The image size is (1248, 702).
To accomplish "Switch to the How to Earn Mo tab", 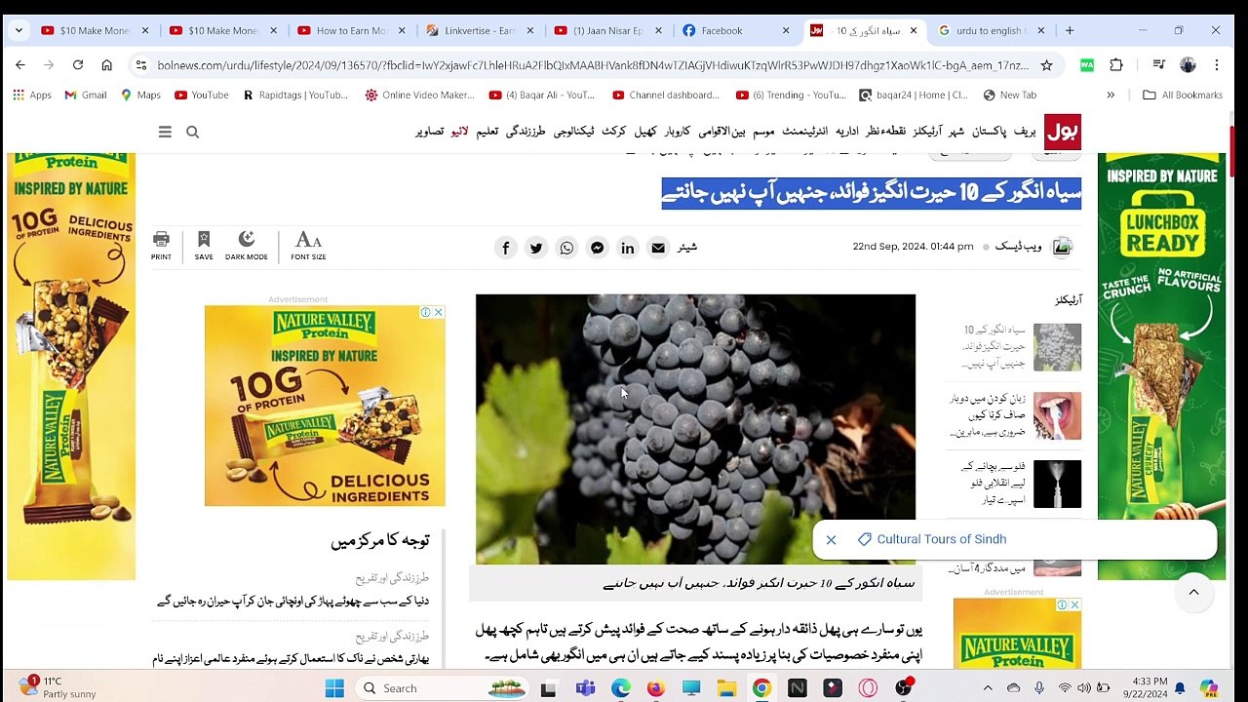I will tap(352, 30).
